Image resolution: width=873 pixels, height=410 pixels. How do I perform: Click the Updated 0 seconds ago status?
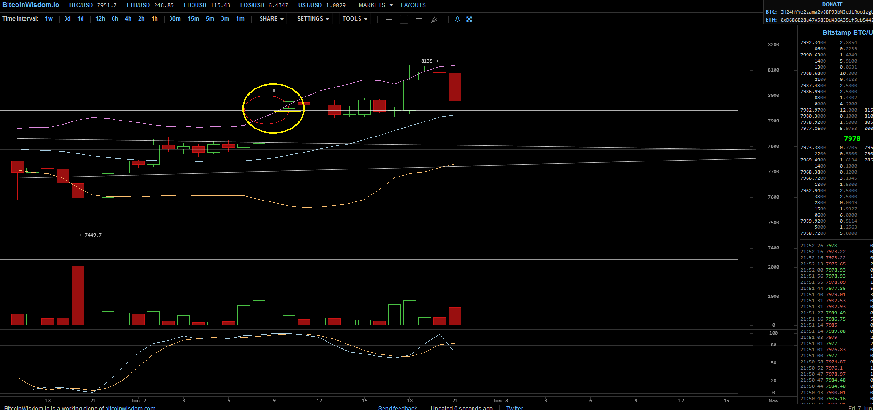click(x=461, y=408)
